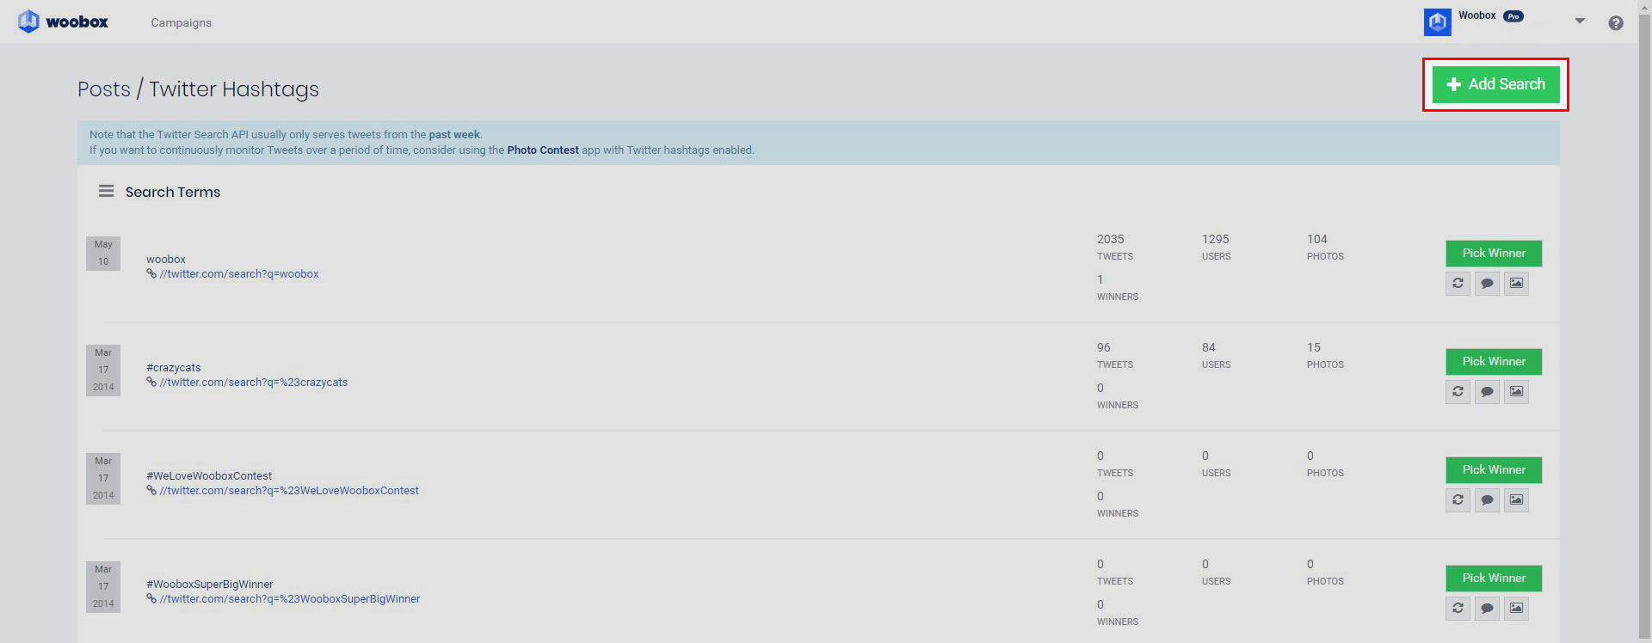Screen dimensions: 1652x643
Task: Click the link icon beside WooboxSuperBigWinner URL
Action: (x=151, y=599)
